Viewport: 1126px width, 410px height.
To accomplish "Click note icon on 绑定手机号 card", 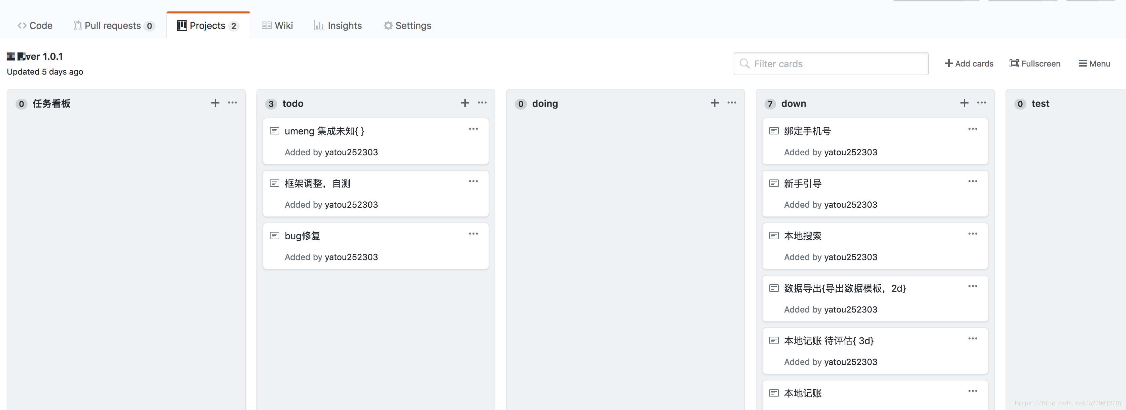I will tap(774, 131).
